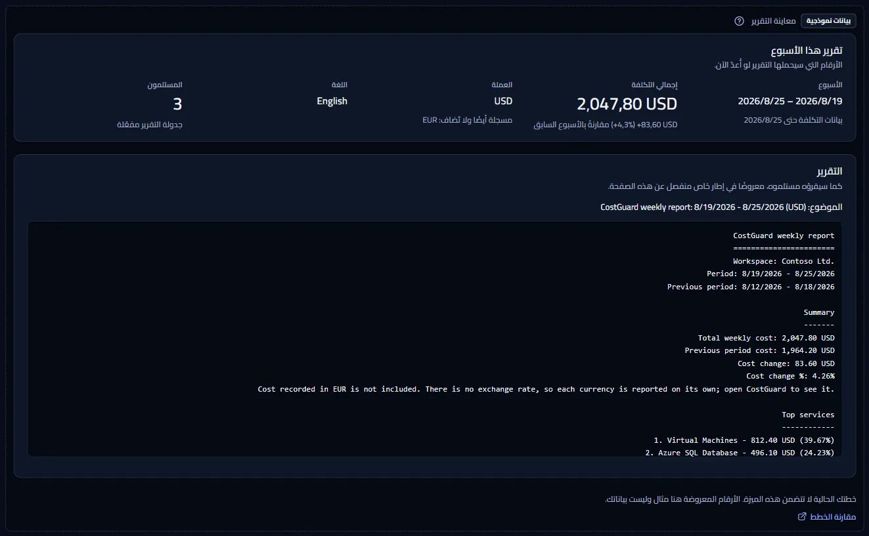Click the Workspace: Contoso Ltd. line
Viewport: 869px width, 536px height.
784,261
